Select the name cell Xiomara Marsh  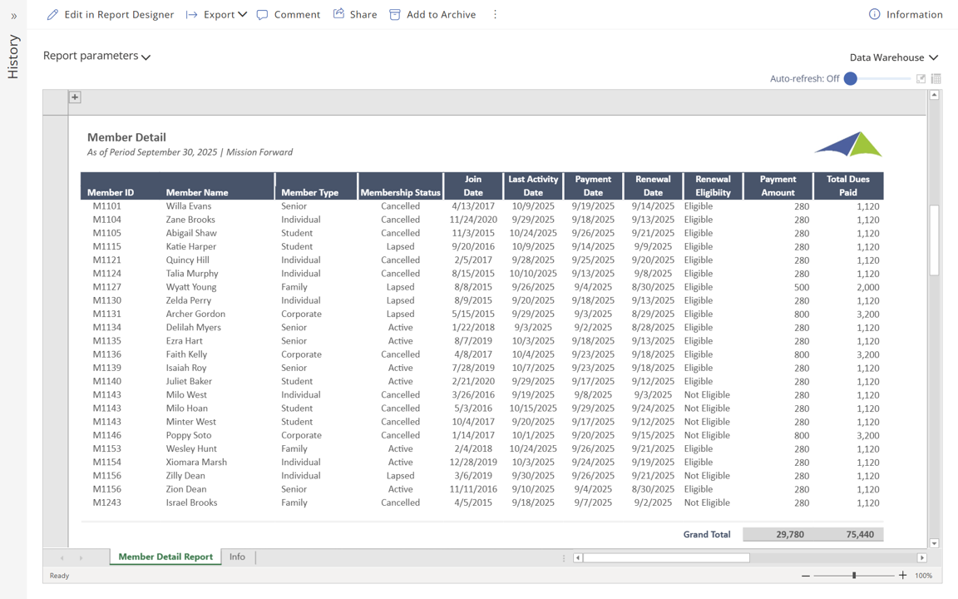point(196,463)
